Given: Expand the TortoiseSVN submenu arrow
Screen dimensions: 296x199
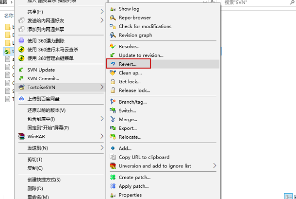Looking at the screenshot, I should coord(102,87).
